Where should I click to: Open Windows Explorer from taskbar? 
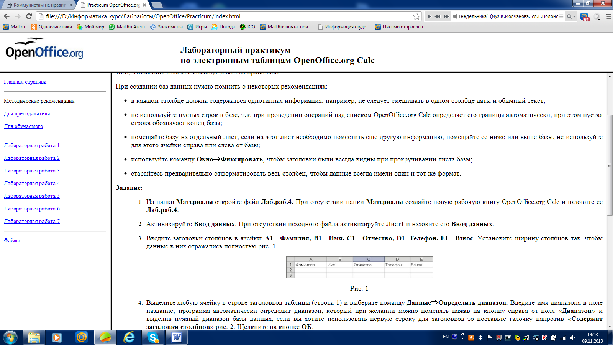coord(34,337)
